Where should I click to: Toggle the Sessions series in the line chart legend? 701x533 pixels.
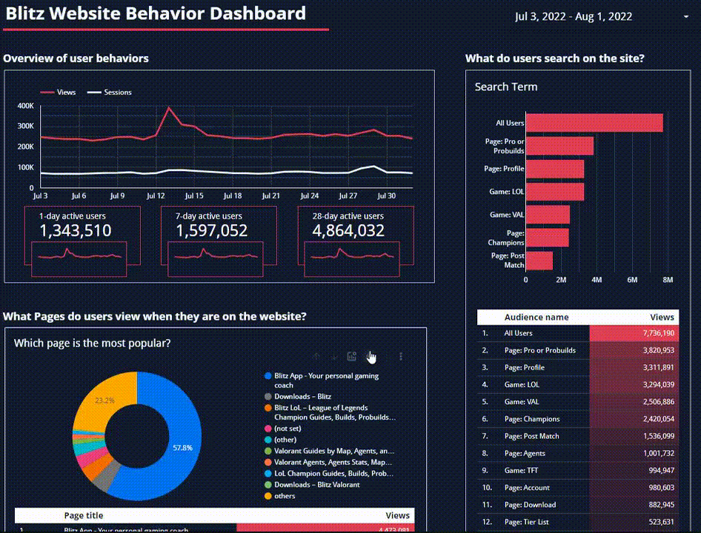tap(110, 92)
